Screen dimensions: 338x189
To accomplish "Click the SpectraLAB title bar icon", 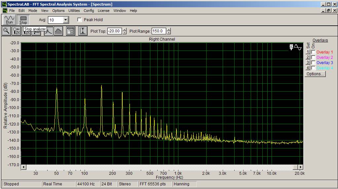I will pyautogui.click(x=4, y=4).
